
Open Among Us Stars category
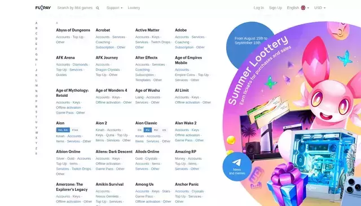pos(166,191)
